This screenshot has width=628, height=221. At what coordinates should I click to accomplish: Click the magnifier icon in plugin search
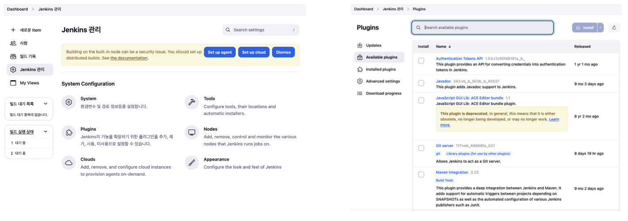coord(418,27)
